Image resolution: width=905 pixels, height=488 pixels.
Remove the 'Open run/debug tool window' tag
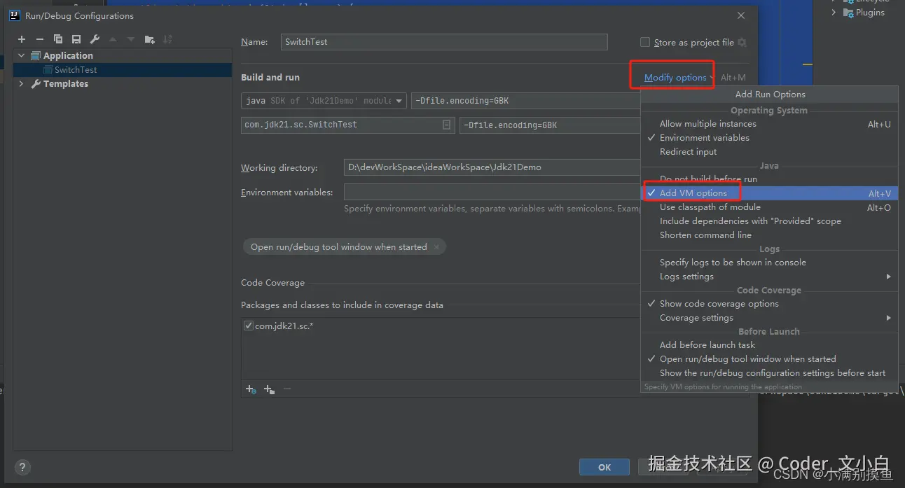coord(437,247)
